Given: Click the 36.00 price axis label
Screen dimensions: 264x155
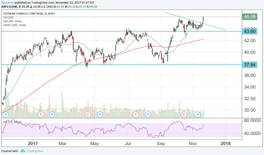Looking at the screenshot, I should click(x=250, y=76).
